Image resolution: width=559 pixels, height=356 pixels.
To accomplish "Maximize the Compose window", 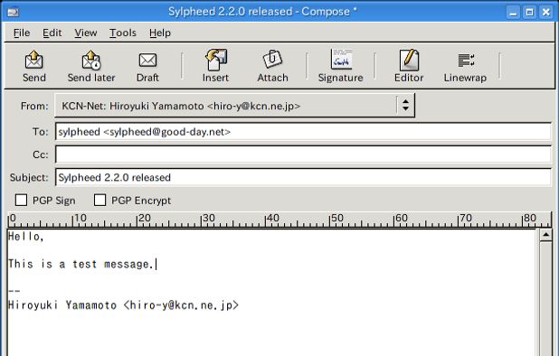I will click(530, 13).
